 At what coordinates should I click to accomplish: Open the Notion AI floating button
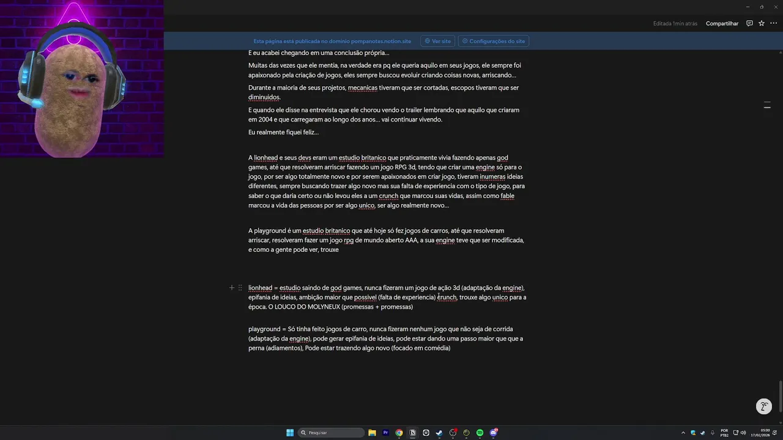point(763,406)
